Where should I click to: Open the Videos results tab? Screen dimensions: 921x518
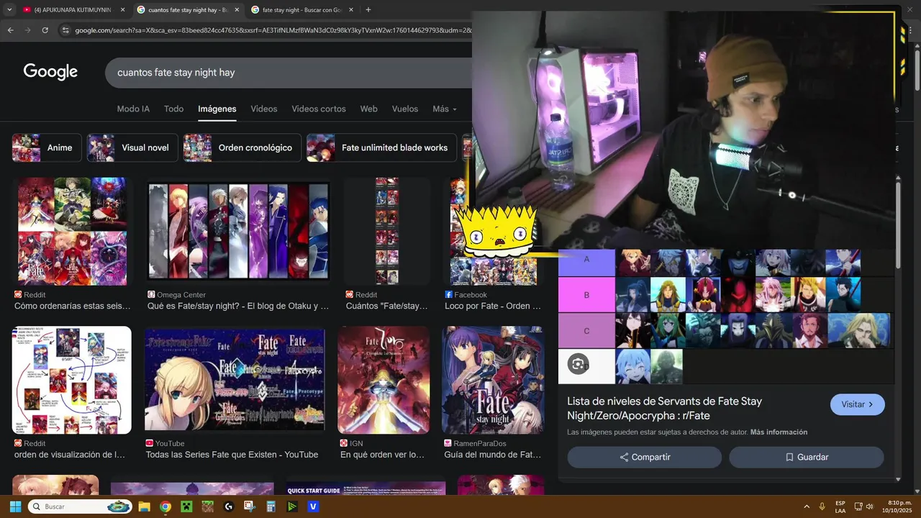coord(264,109)
